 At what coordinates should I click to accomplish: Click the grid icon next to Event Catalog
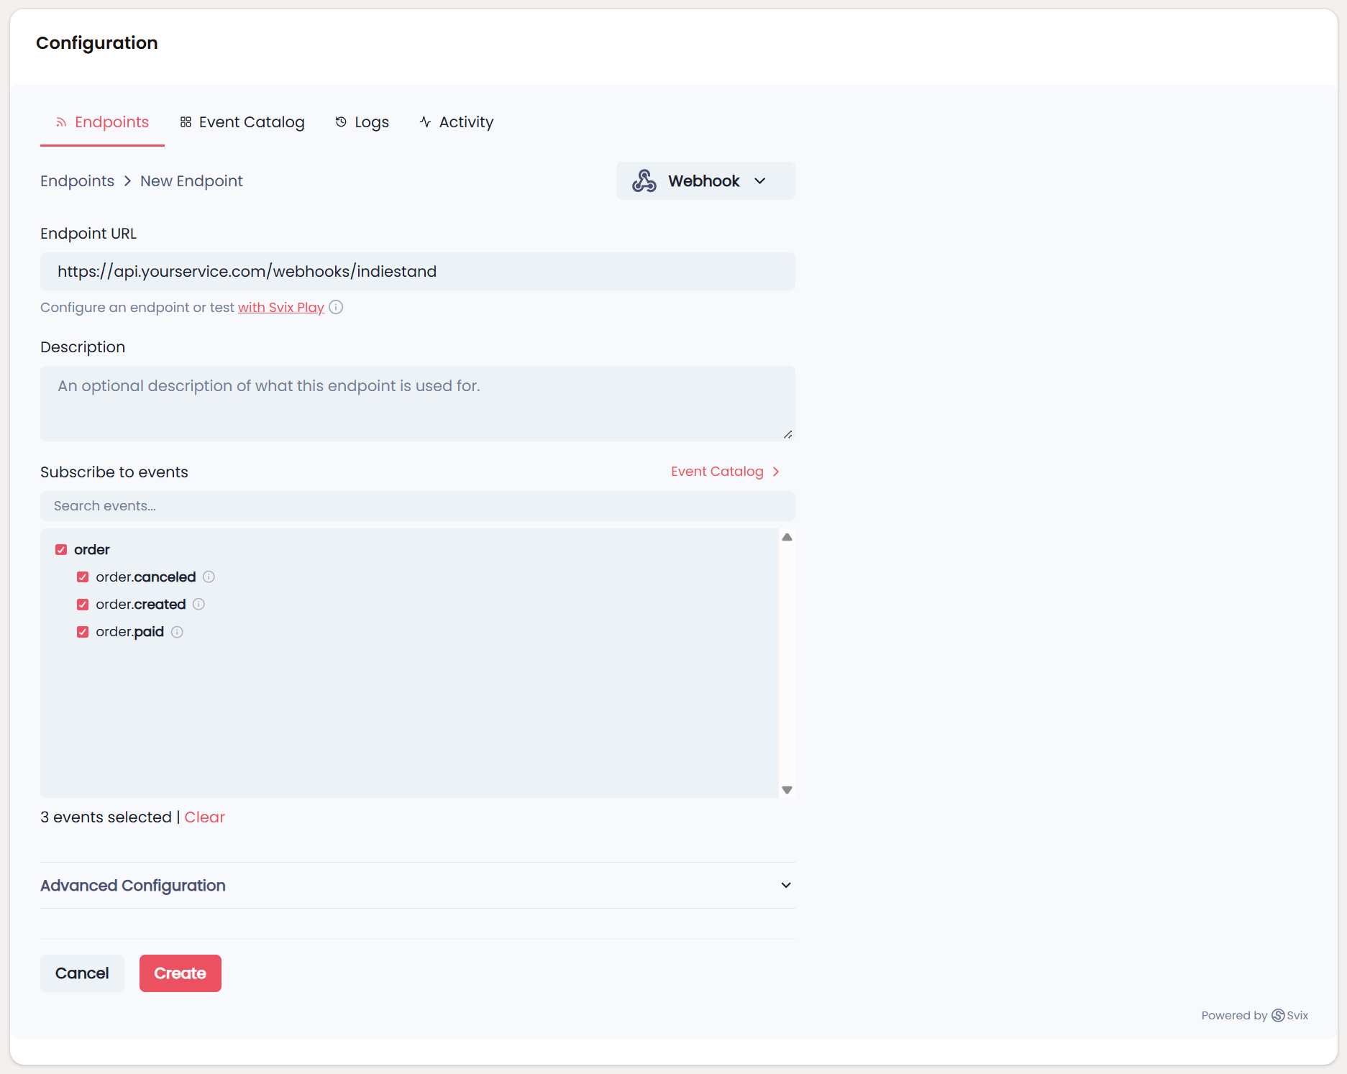tap(184, 121)
